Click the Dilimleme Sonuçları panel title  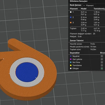[78, 1]
